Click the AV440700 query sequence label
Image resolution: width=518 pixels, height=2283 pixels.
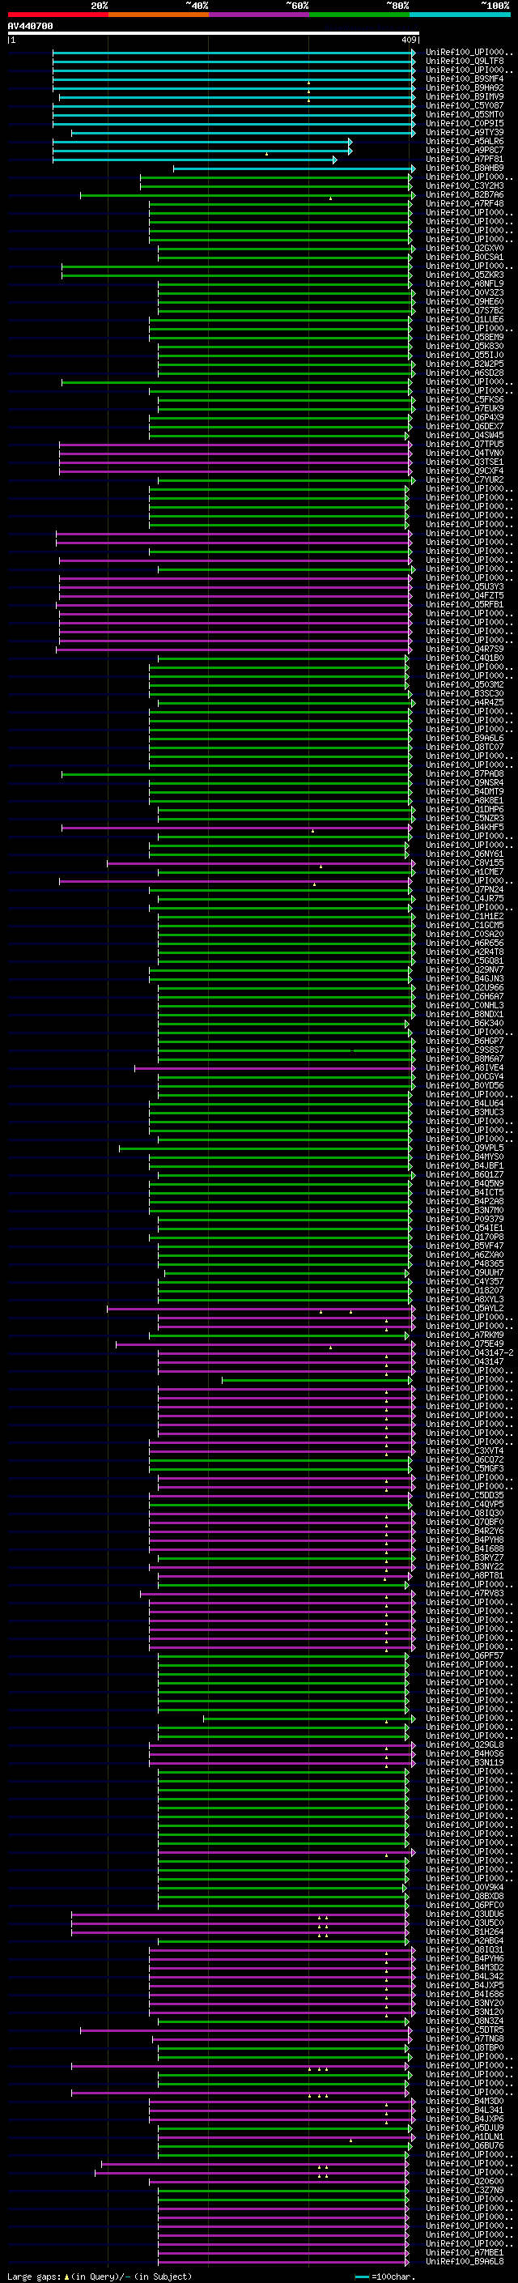click(30, 27)
